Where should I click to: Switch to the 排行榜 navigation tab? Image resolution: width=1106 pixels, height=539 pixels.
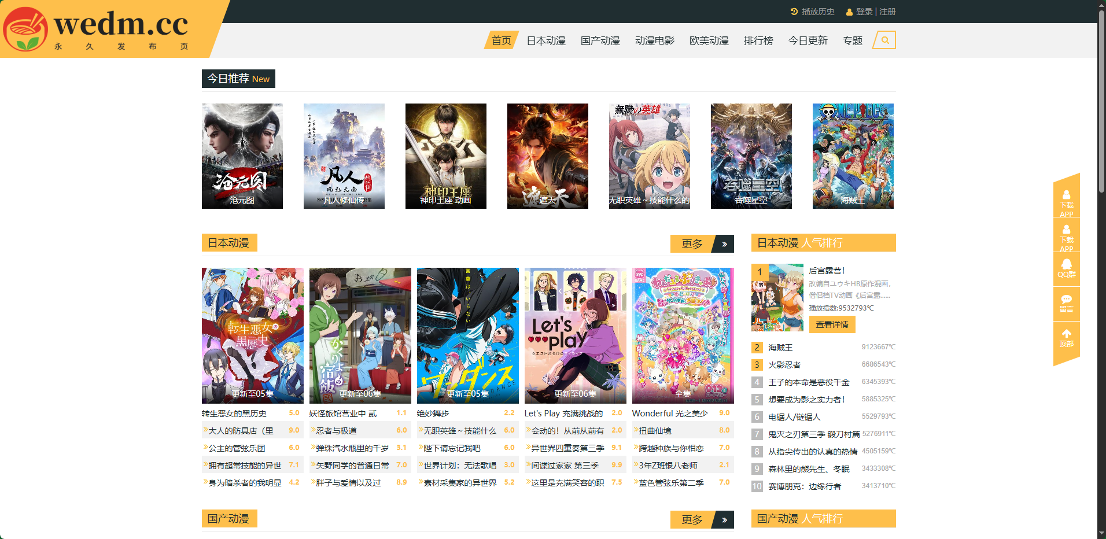[x=758, y=40]
